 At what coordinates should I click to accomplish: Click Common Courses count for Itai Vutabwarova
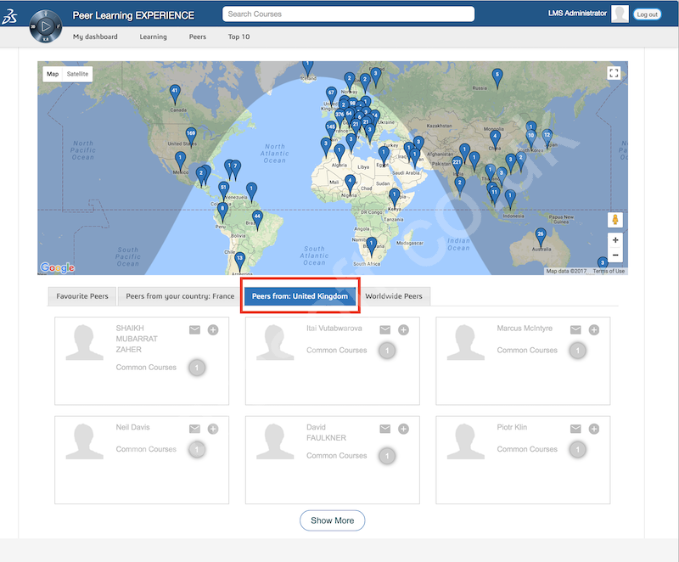coord(387,351)
